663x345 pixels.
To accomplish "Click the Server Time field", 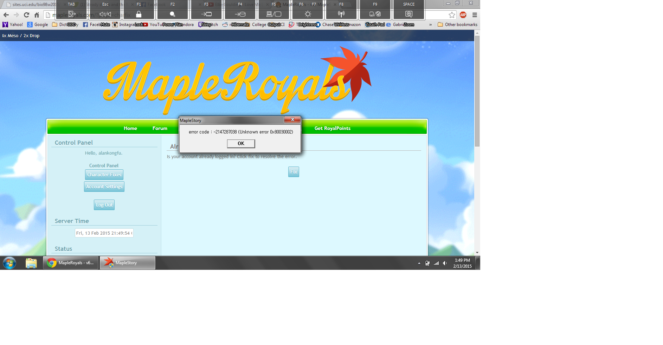I will pos(104,233).
